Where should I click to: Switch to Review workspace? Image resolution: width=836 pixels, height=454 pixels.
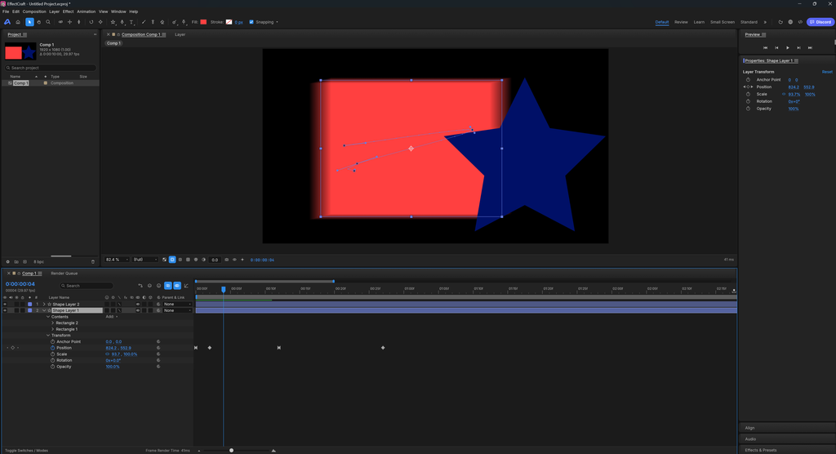pos(681,22)
